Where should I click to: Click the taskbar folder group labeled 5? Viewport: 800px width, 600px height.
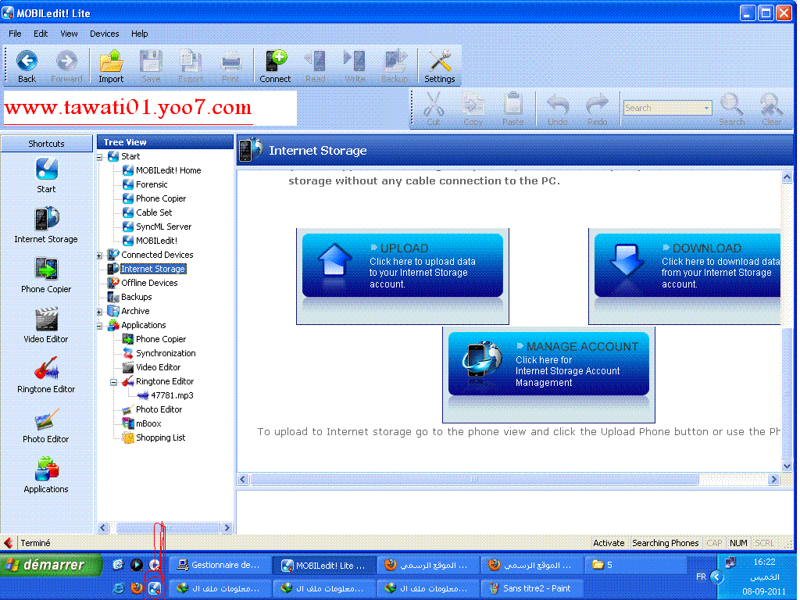[x=634, y=566]
